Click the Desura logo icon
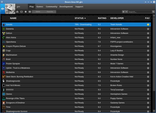This screenshot has width=156, height=113. (x=3, y=9)
